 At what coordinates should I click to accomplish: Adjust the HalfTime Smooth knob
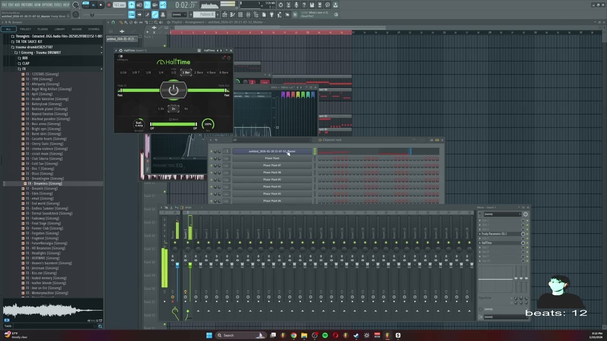138,124
